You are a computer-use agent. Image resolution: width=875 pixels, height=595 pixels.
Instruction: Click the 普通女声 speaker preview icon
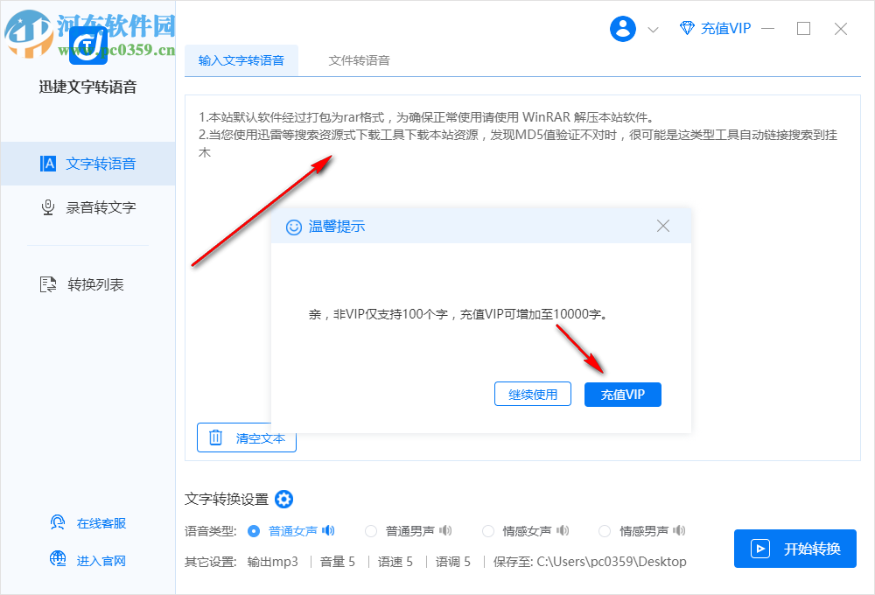[328, 530]
